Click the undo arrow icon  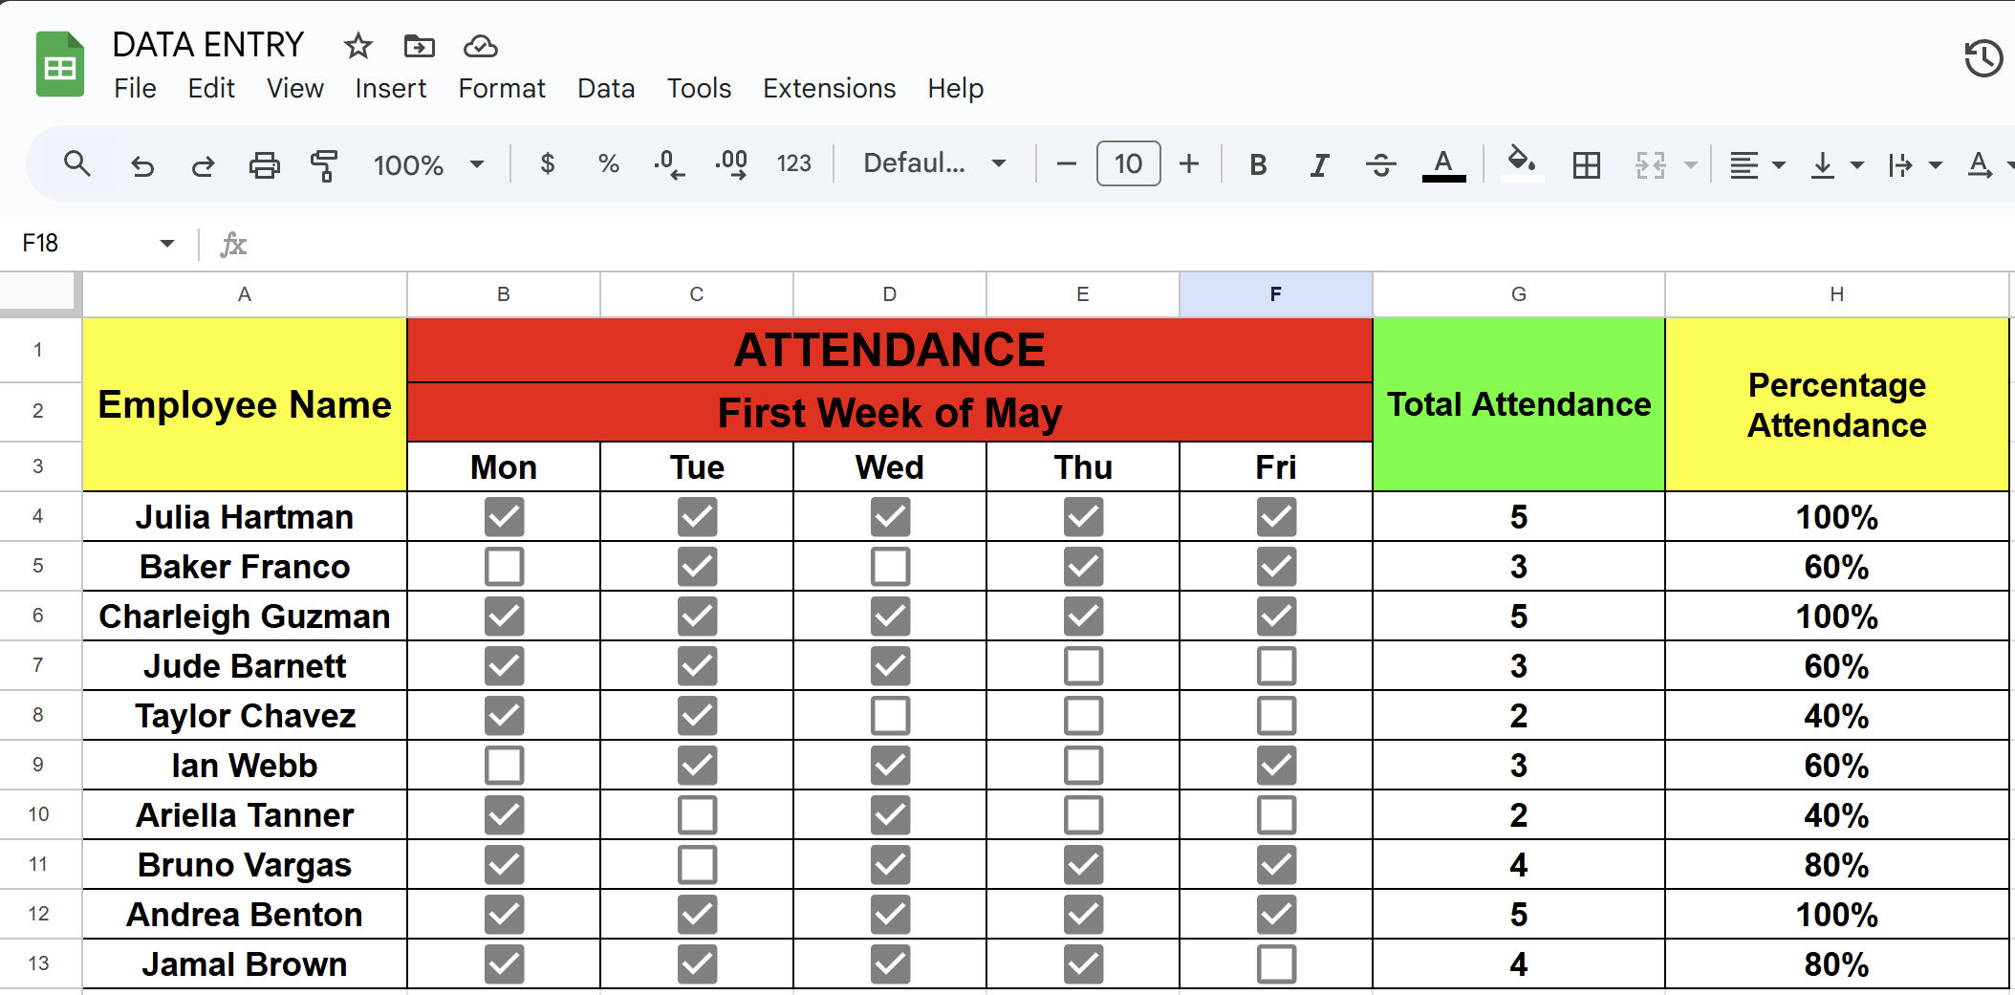142,165
